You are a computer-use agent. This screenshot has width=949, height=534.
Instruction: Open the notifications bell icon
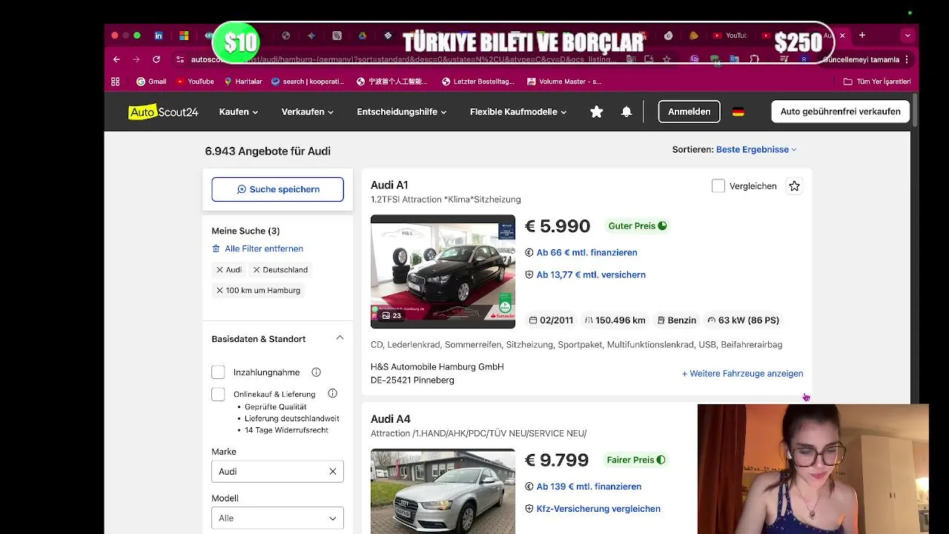pos(626,111)
